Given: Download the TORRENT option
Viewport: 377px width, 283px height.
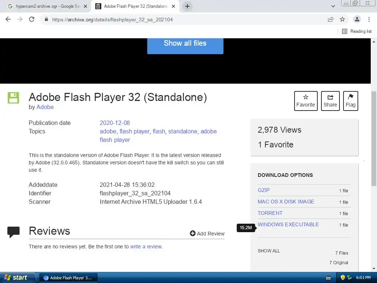Looking at the screenshot, I should [270, 213].
